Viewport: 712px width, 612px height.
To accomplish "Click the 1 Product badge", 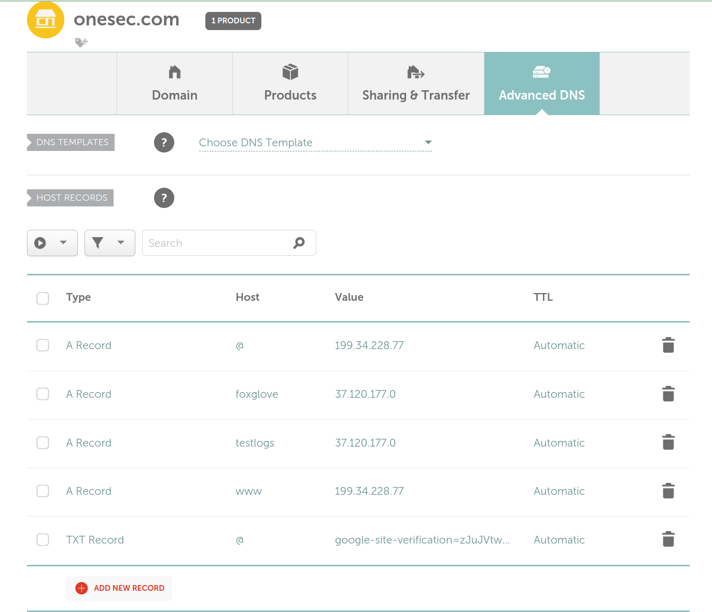I will pyautogui.click(x=233, y=21).
